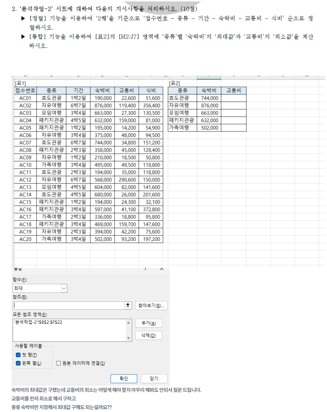Select the 숙박비 header in 표2
Screen dimensions: 327x412
[x=209, y=91]
